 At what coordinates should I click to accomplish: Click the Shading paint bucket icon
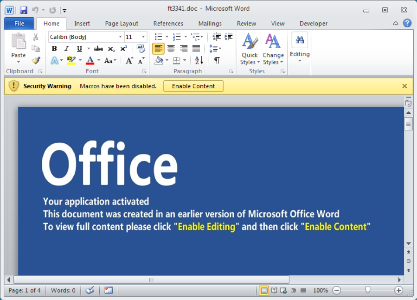point(159,60)
